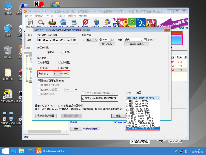Toggle the Rebuild MBR (重建主引导记录) checkbox

point(39,81)
